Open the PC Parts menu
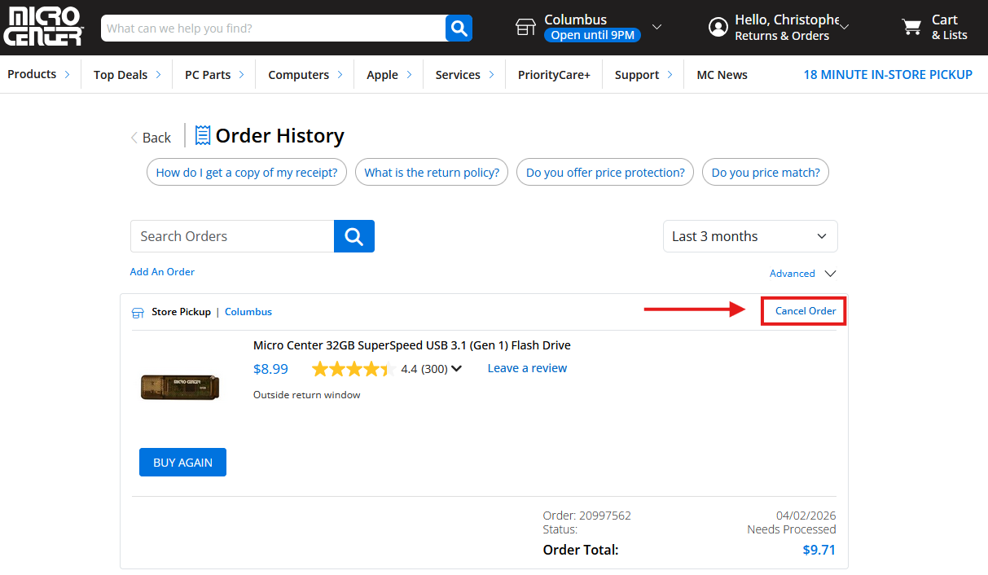The height and width of the screenshot is (575, 988). tap(215, 75)
